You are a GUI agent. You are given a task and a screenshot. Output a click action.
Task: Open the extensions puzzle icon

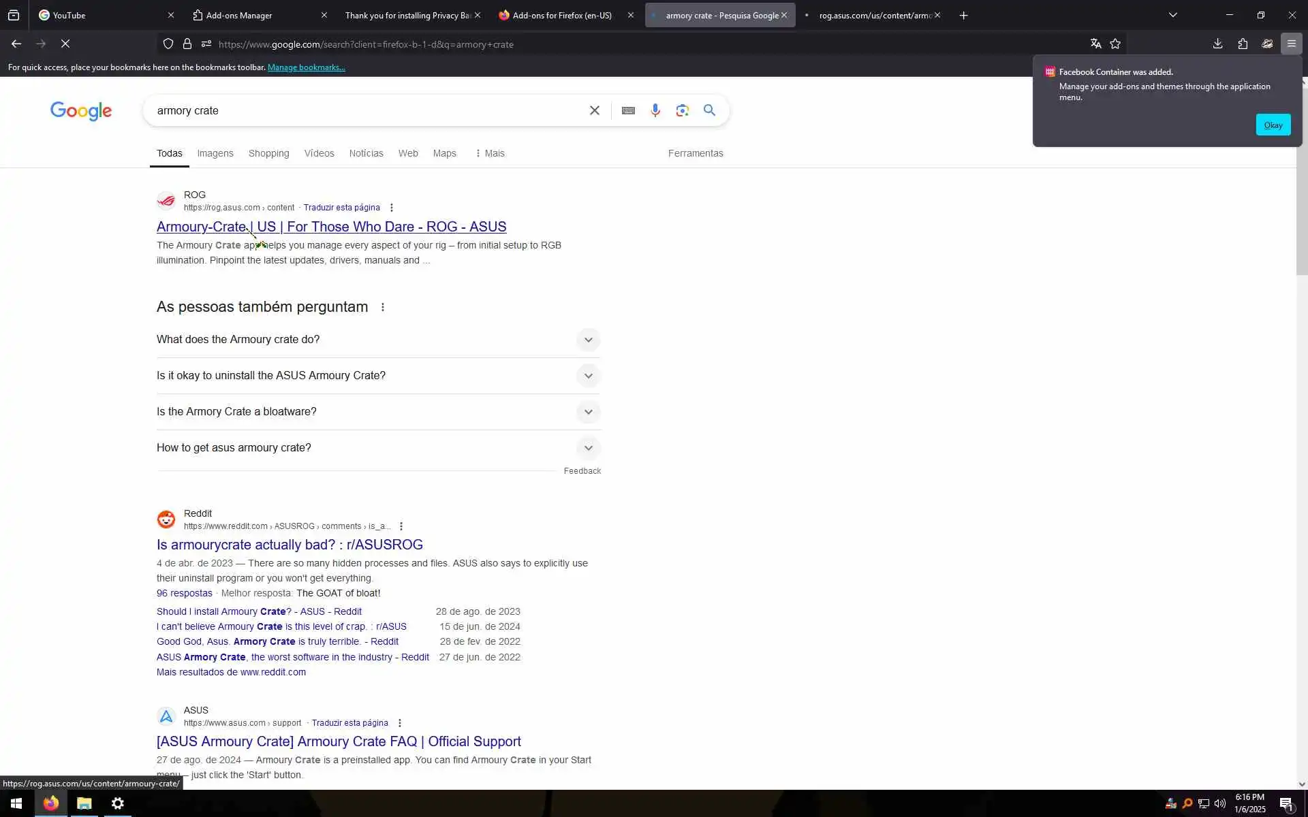pos(1243,44)
